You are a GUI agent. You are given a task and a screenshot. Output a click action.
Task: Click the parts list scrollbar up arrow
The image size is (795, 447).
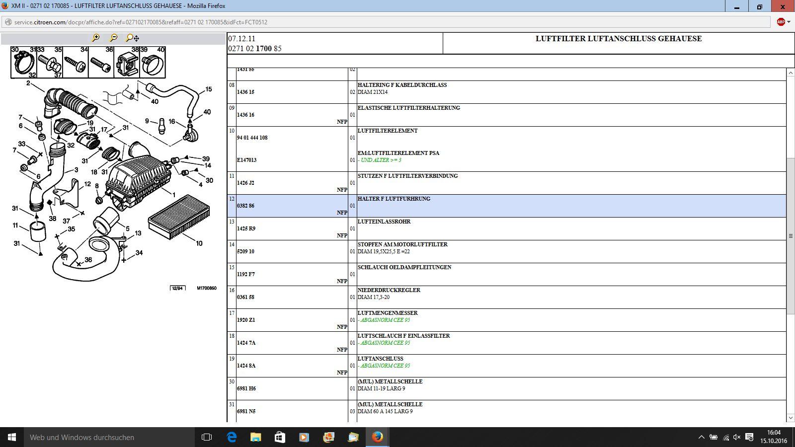point(791,73)
